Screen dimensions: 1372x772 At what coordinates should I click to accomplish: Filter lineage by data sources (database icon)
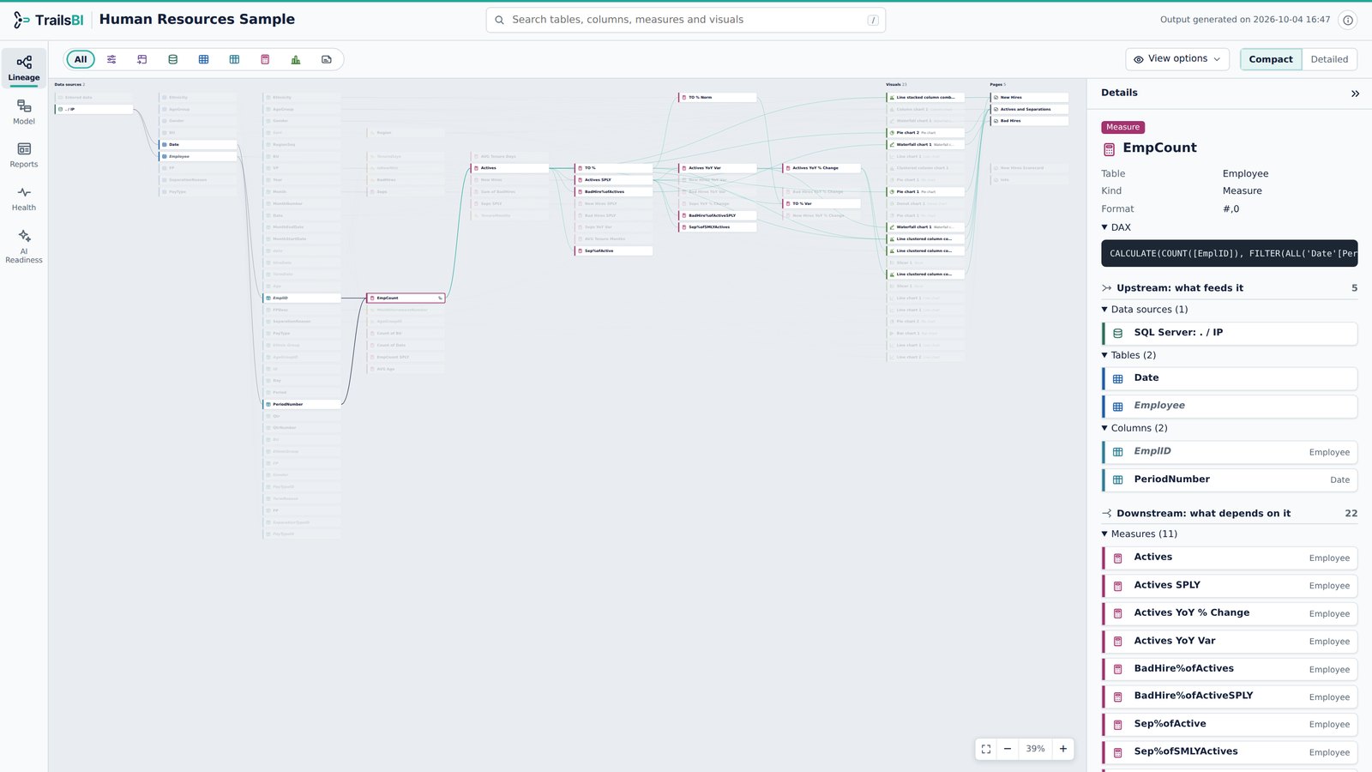tap(172, 59)
